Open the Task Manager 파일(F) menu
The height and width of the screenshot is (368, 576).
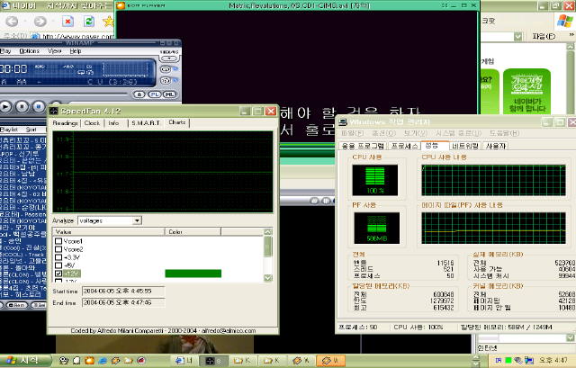353,133
